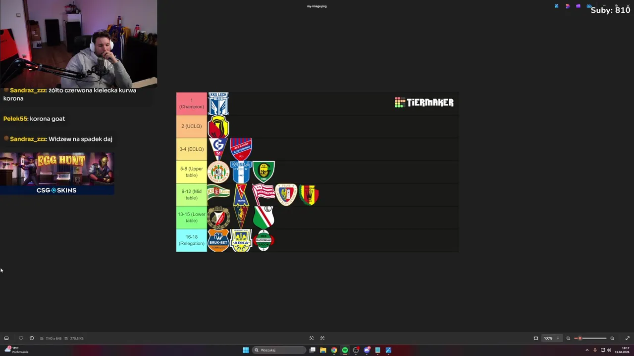This screenshot has height=356, width=634.
Task: Click the 275.5 KB file size text
Action: [77, 338]
